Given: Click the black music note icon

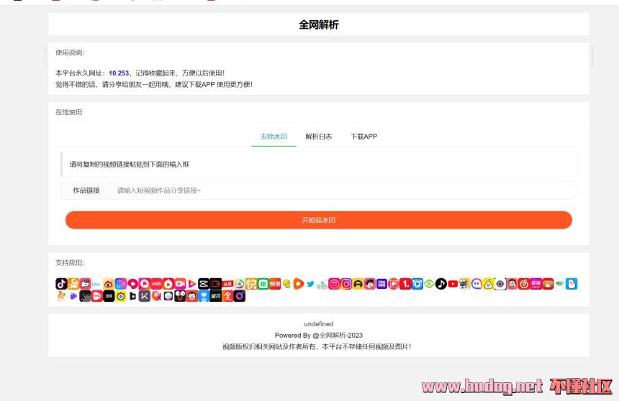Looking at the screenshot, I should [440, 284].
